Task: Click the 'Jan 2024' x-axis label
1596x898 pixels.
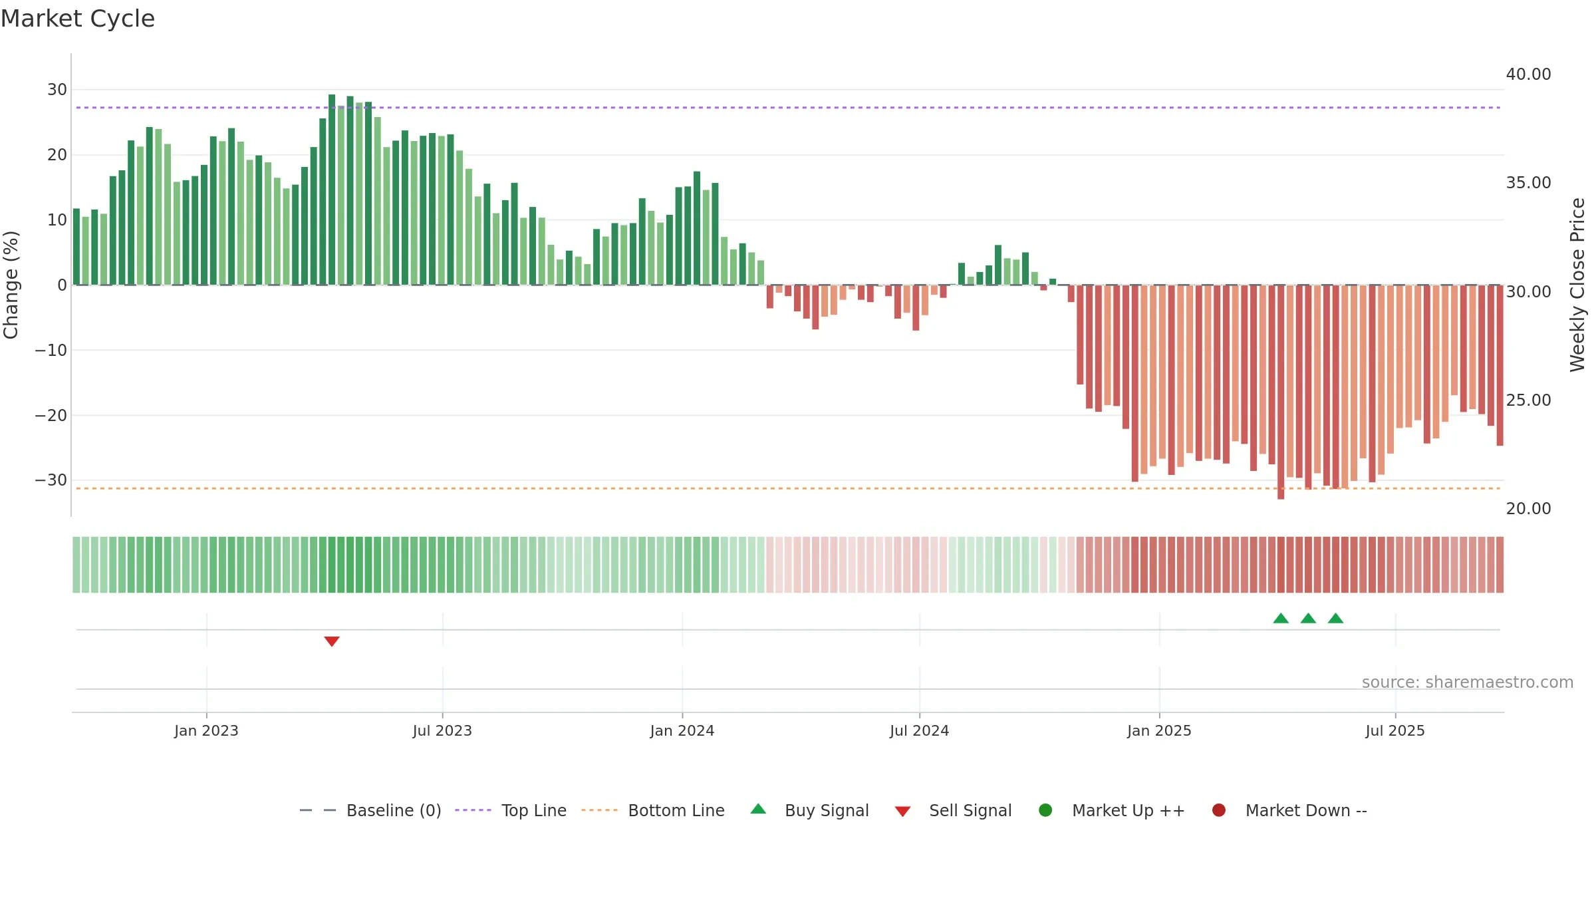Action: (682, 731)
